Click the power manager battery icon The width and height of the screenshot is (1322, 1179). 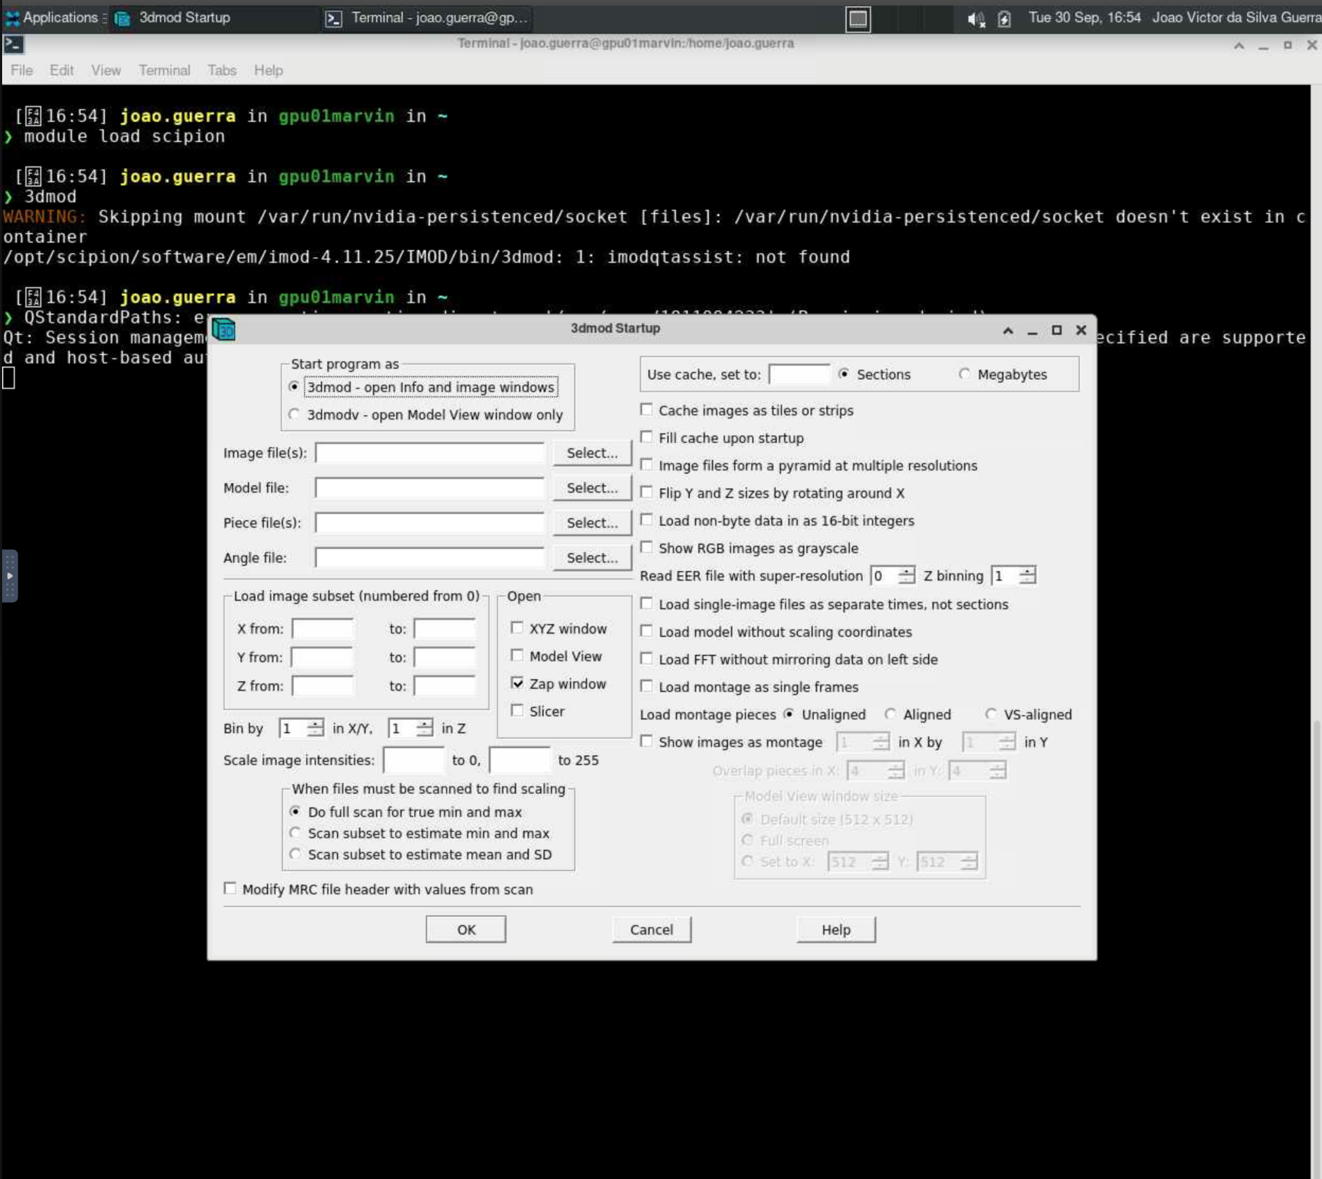click(x=1004, y=19)
